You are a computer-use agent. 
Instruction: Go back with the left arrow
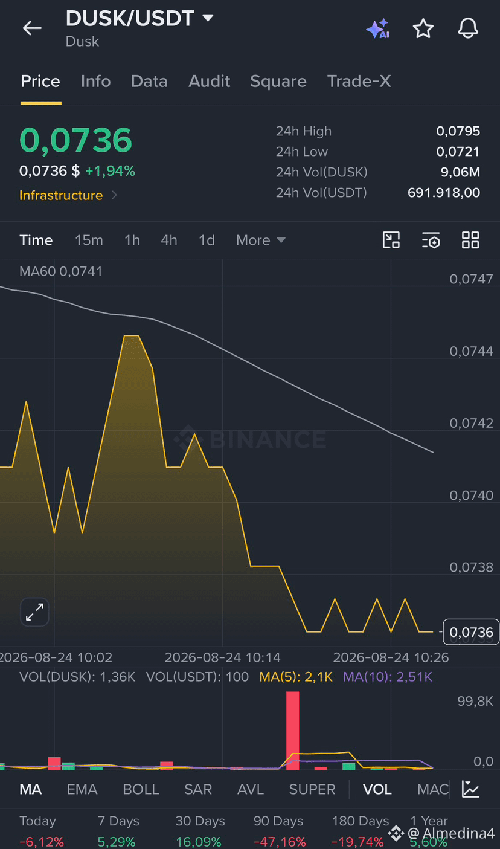click(x=32, y=28)
